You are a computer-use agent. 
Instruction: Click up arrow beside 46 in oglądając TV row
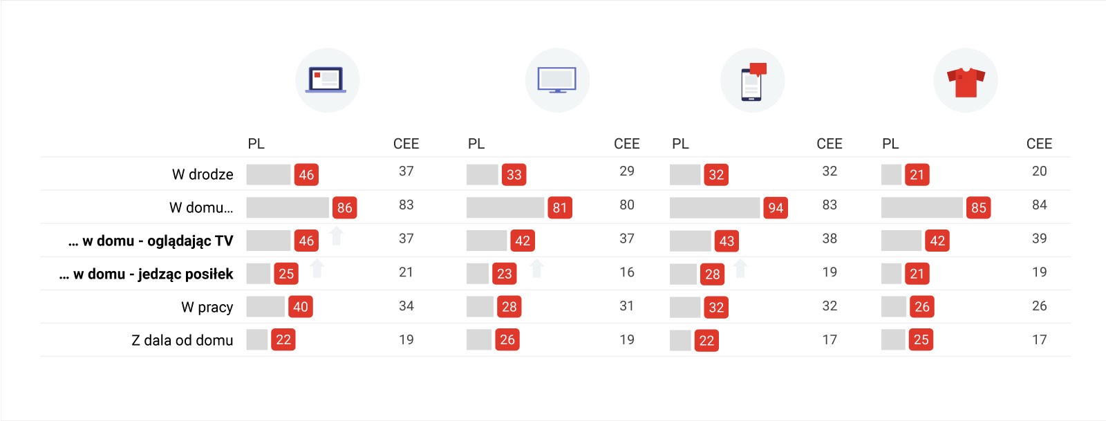point(337,236)
